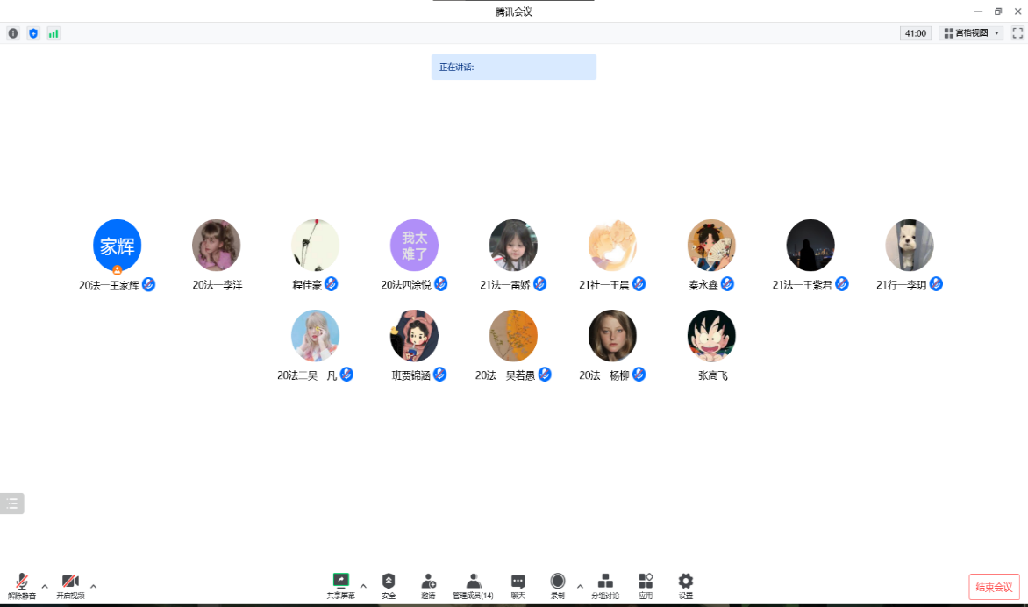Turn on the camera (开启视频)

click(70, 582)
